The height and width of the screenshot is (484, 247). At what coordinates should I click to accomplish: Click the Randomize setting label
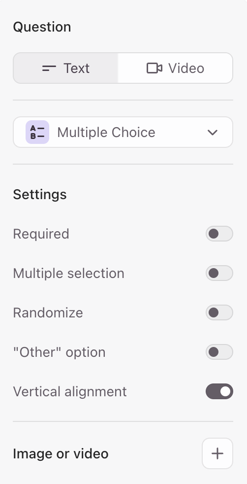(48, 312)
